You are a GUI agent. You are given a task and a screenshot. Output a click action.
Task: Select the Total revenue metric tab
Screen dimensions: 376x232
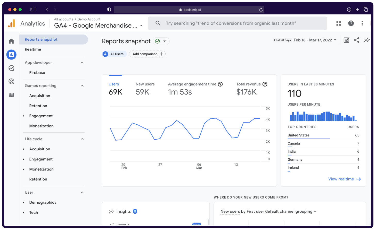[252, 89]
